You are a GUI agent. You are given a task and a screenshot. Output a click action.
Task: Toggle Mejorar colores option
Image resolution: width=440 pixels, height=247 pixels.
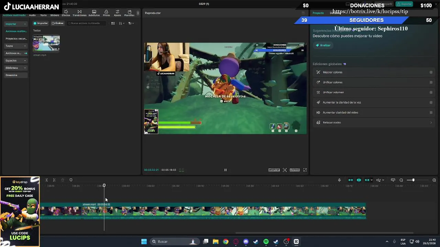click(x=431, y=72)
